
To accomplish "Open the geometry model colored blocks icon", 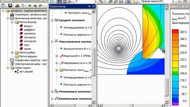I will point(17,6).
